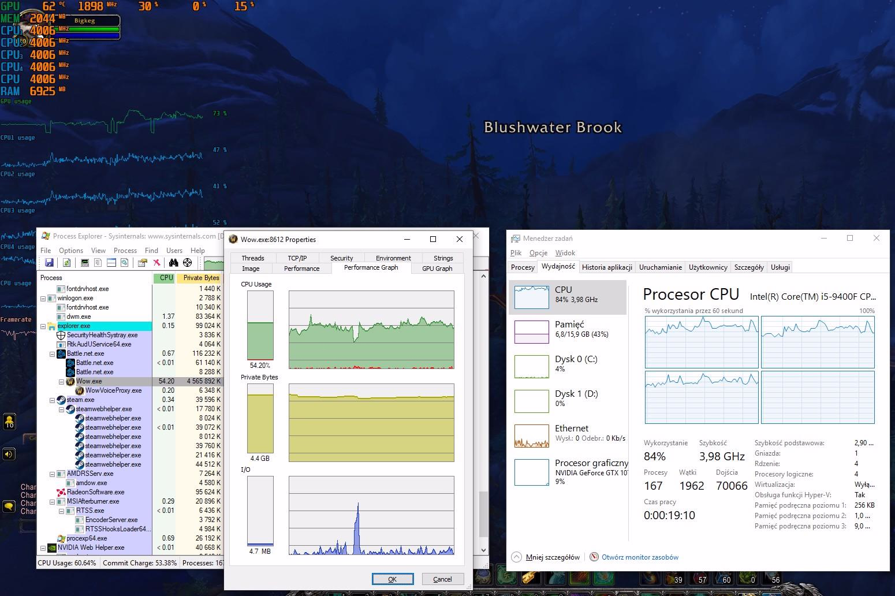895x596 pixels.
Task: Collapse the steam.exe process tree
Action: (53, 400)
